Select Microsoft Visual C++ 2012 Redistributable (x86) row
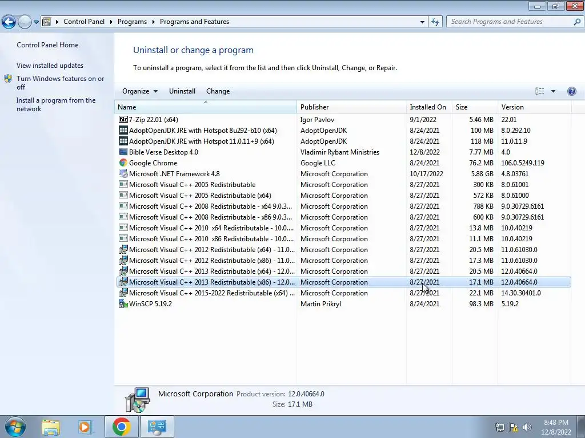The height and width of the screenshot is (438, 585). [343, 260]
